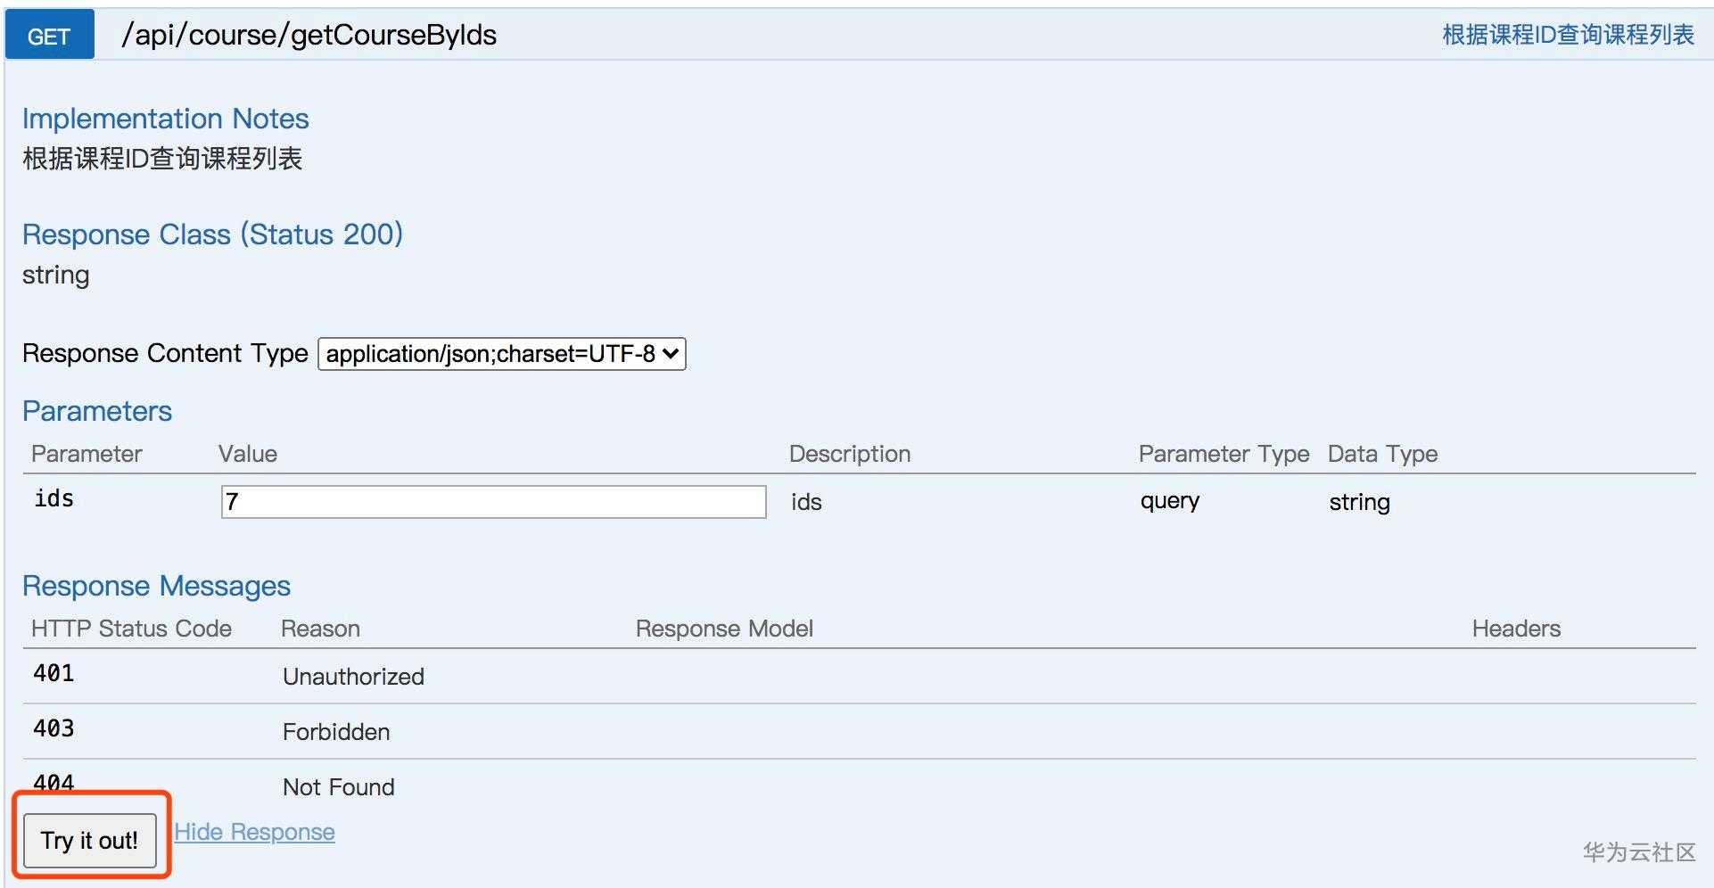
Task: Click the Not Found reason text
Action: coord(338,787)
